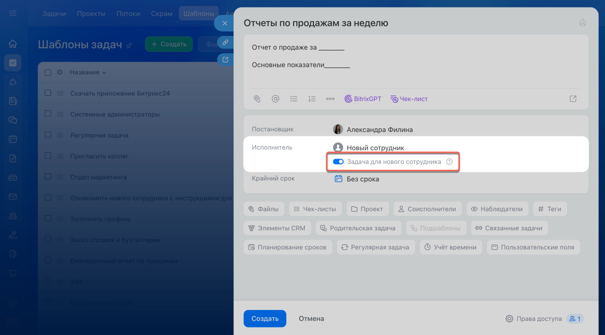
Task: Open the 'Скрам' tab
Action: point(162,14)
